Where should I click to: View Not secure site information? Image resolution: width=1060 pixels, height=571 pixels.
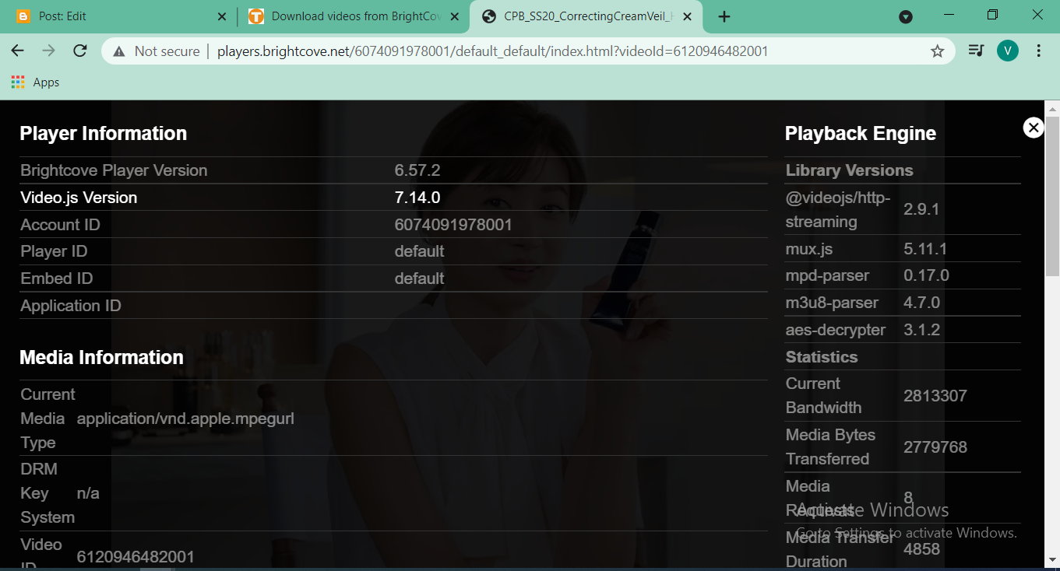pos(156,51)
